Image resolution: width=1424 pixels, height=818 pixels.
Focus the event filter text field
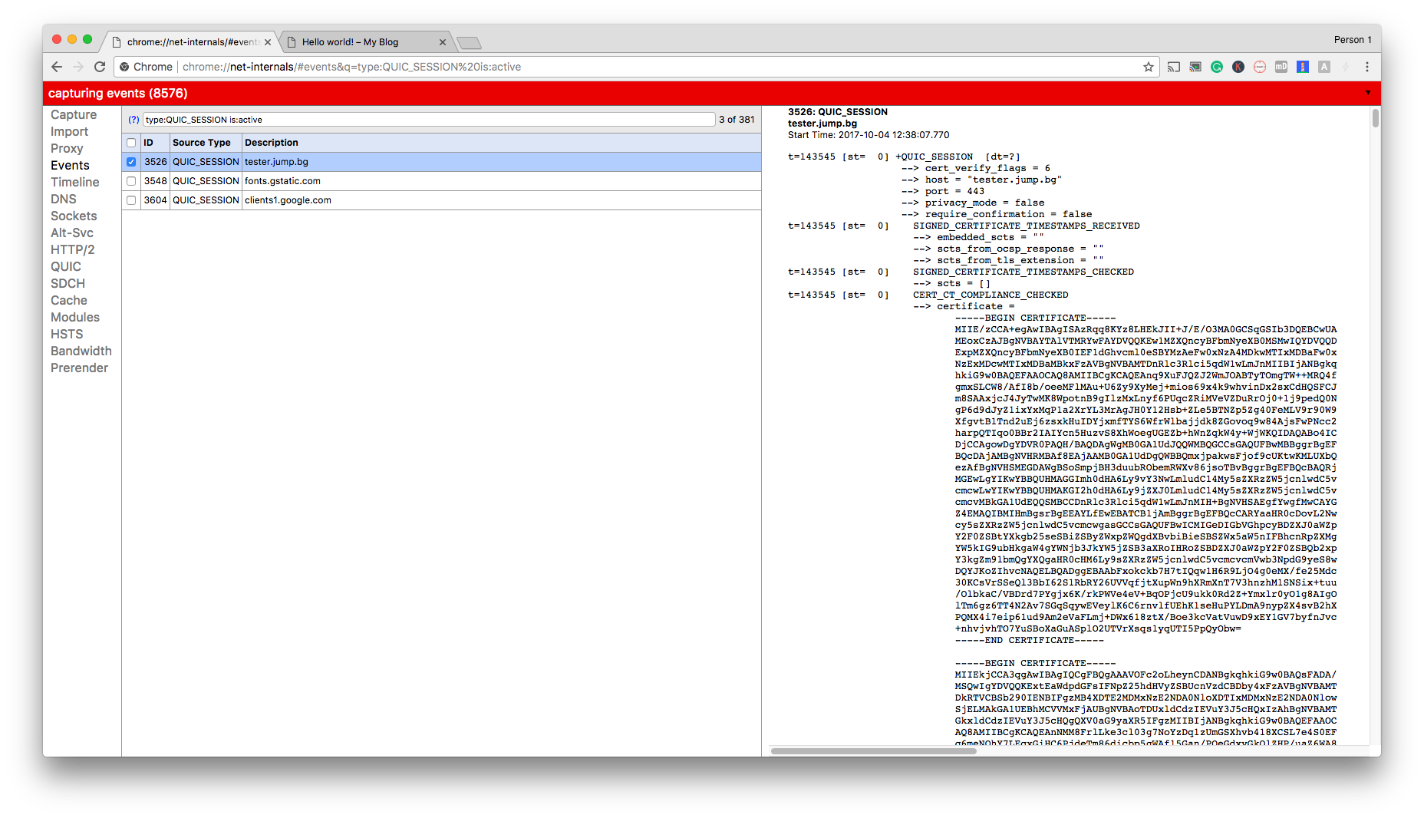(x=428, y=120)
